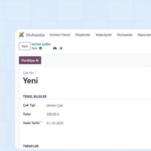Open the gear actions menu beside Yeni
This screenshot has height=151, width=151.
(x=41, y=48)
